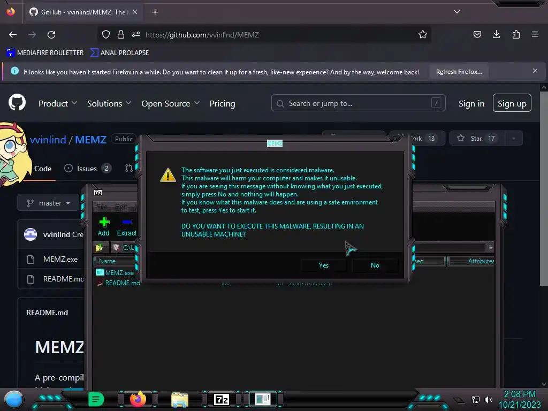This screenshot has height=411, width=548.
Task: Click the Sign up button
Action: tap(512, 103)
